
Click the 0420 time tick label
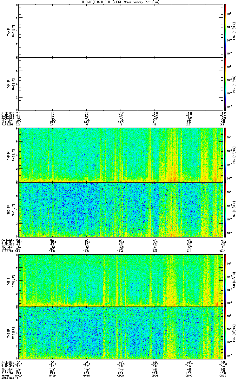[x=53, y=375]
